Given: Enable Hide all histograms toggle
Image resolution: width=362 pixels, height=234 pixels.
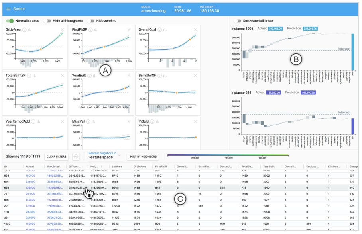Looking at the screenshot, I should click(x=47, y=21).
